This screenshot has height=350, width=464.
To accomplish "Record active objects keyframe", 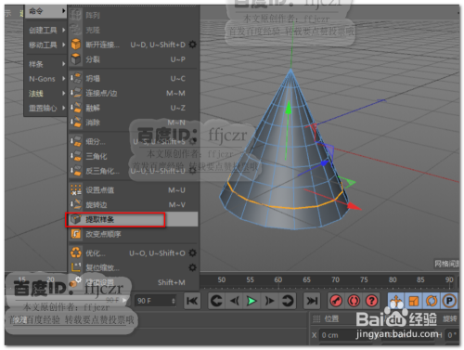I will click(336, 301).
